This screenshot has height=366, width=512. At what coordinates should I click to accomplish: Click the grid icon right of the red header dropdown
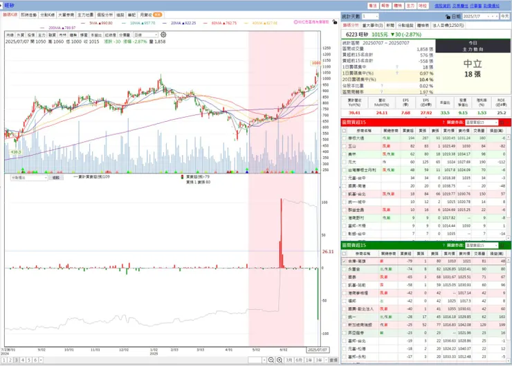502,122
